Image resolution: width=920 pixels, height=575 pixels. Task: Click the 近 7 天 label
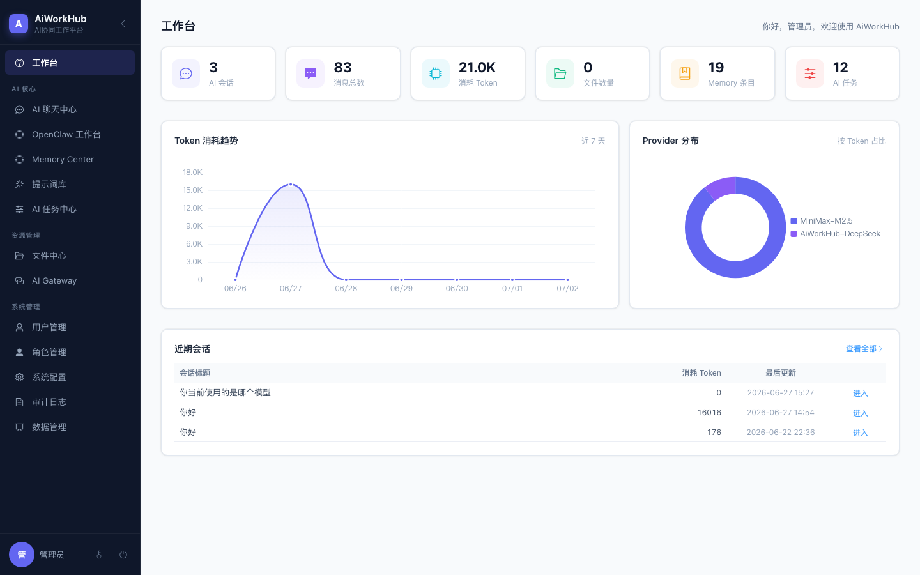[594, 141]
